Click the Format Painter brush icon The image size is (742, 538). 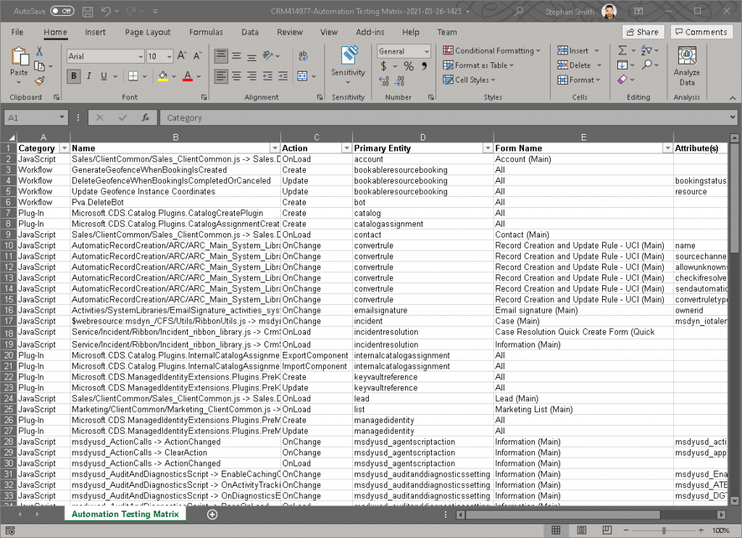click(39, 80)
